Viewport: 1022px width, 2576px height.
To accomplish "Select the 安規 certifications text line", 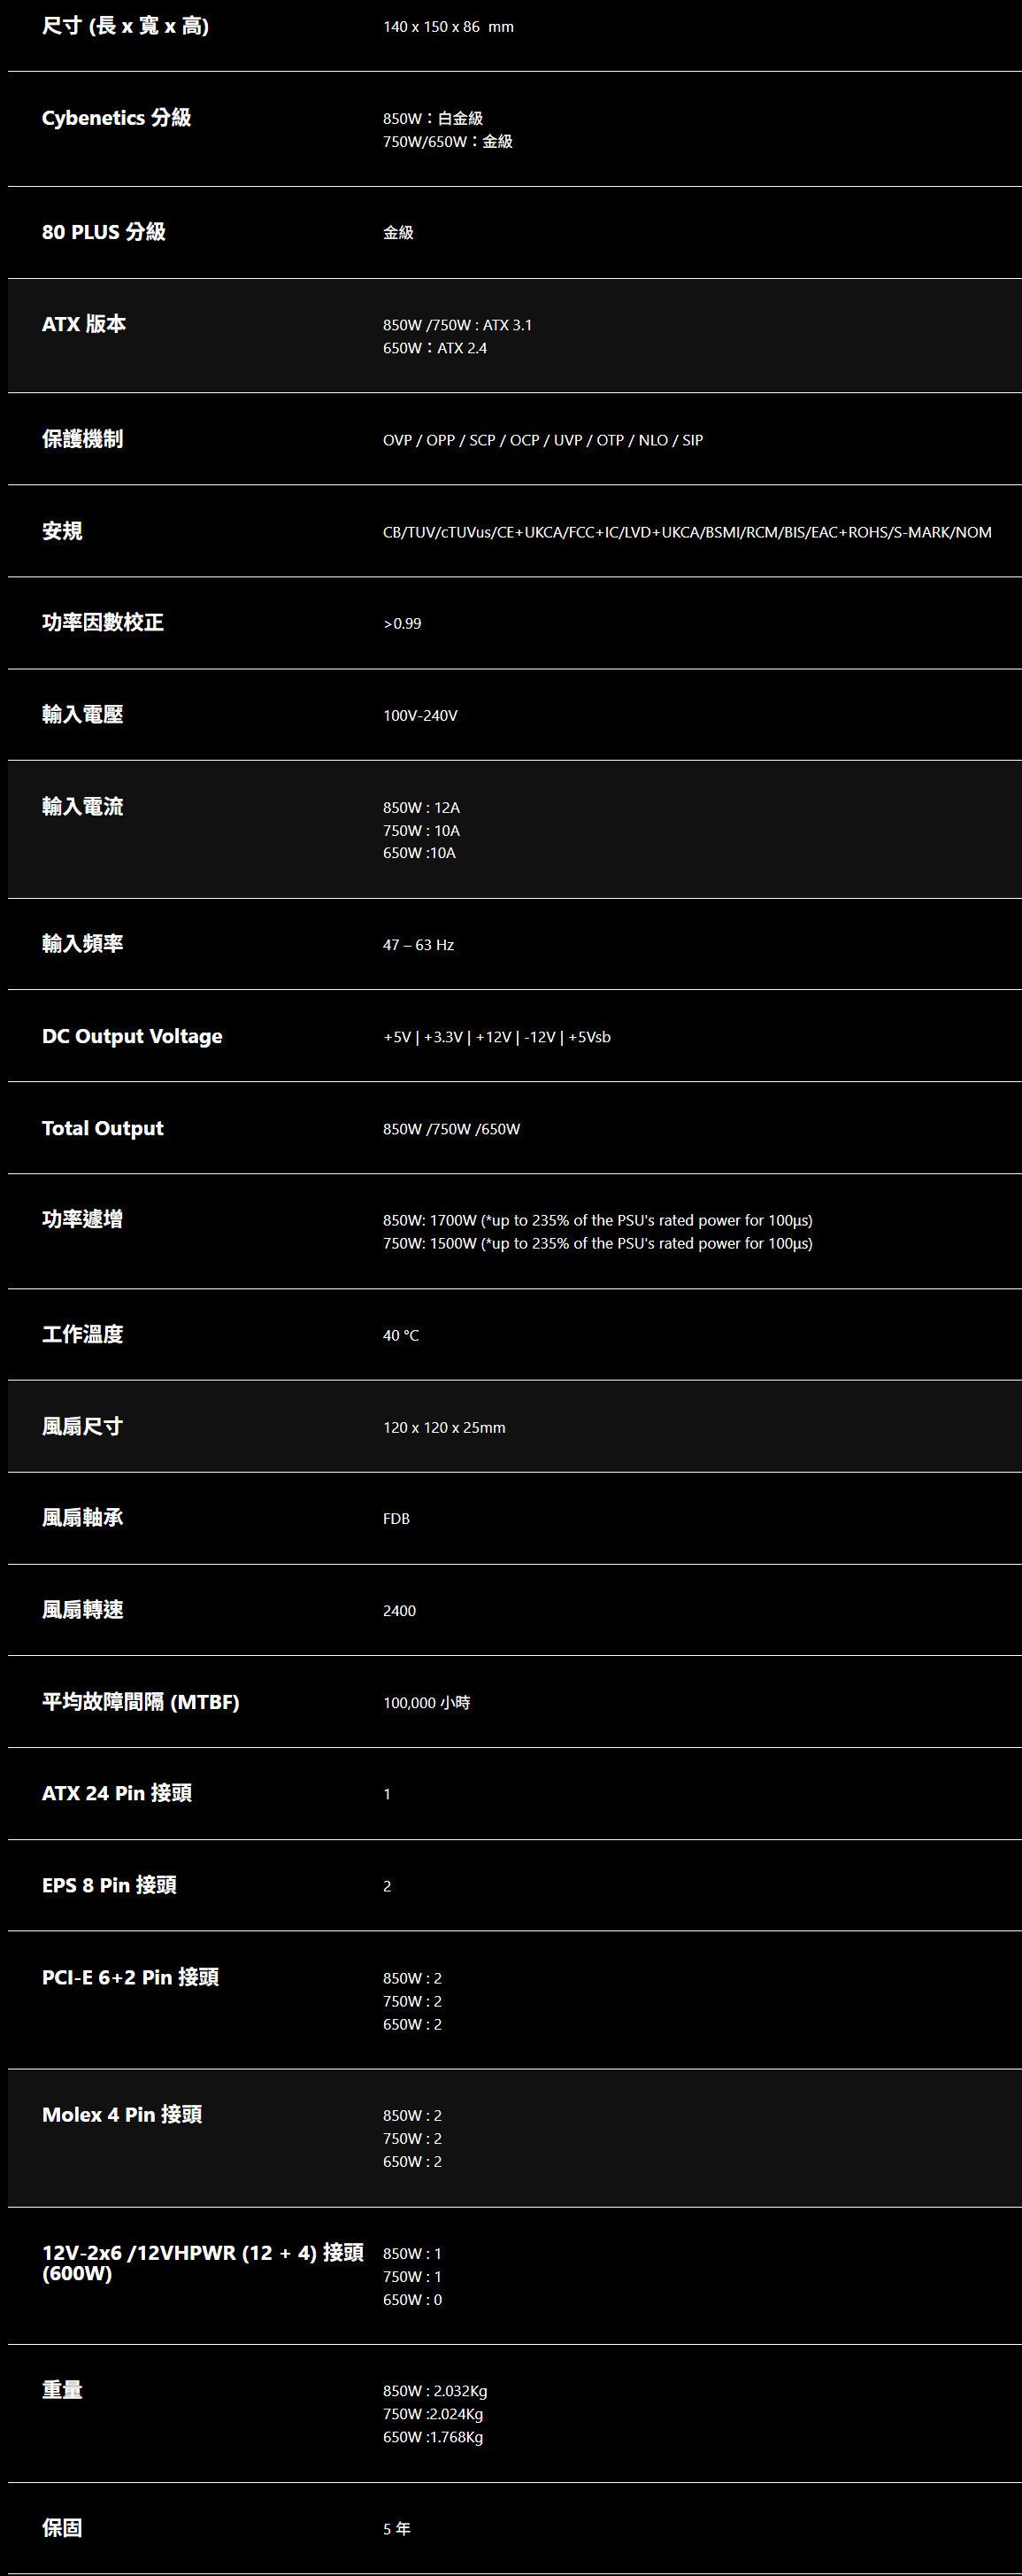I will [687, 532].
